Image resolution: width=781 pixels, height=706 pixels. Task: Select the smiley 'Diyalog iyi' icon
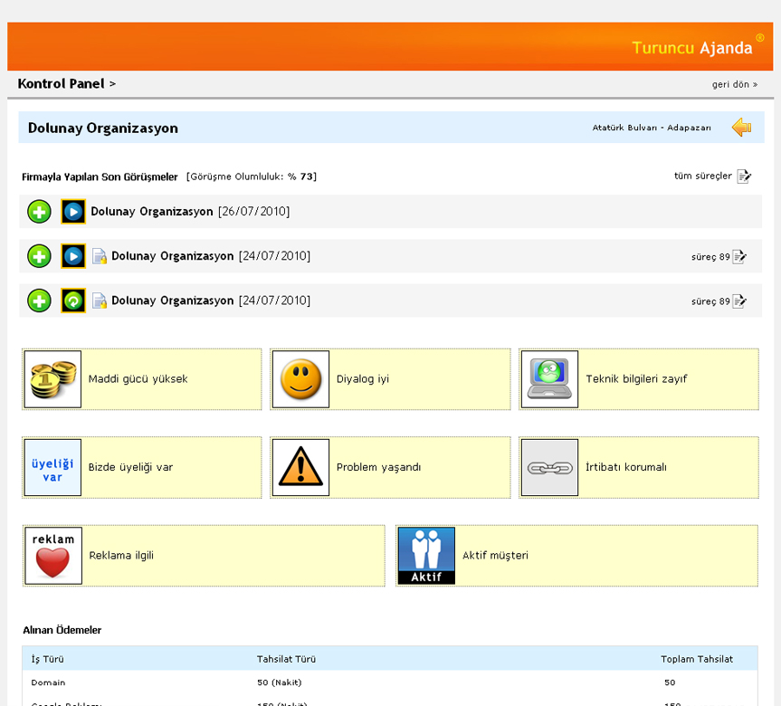coord(300,379)
